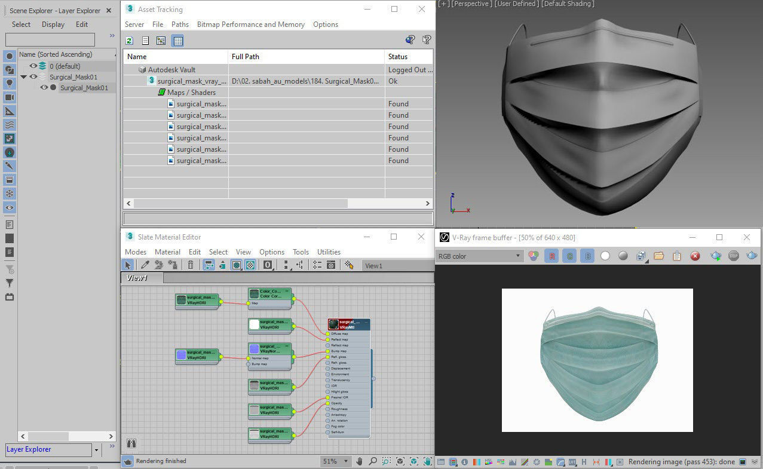The height and width of the screenshot is (469, 763).
Task: Open Layer Explorer dropdown at bottom
Action: pyautogui.click(x=96, y=449)
